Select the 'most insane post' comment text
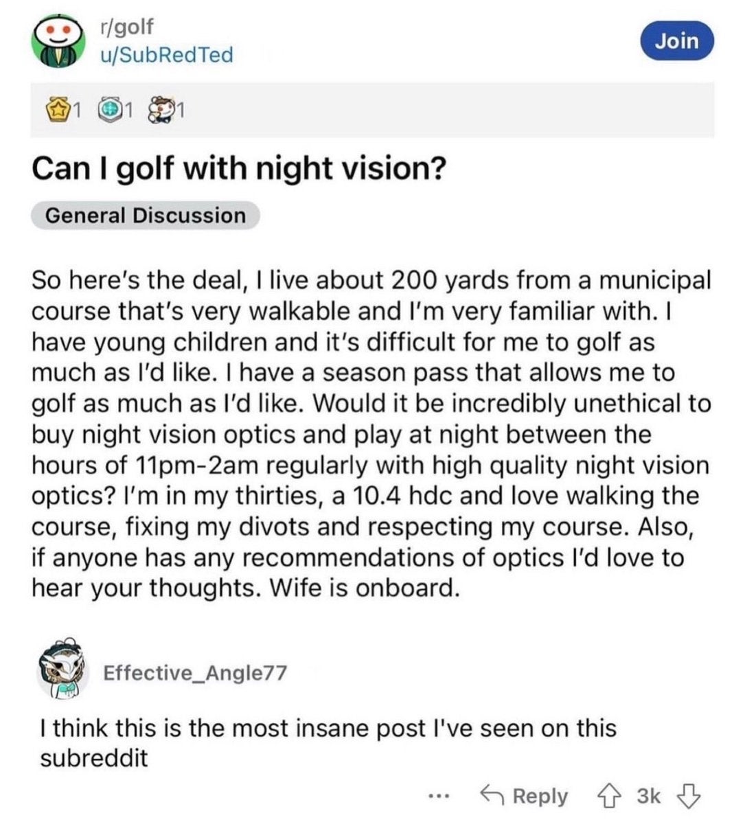Viewport: 745px width, 824px height. point(328,743)
